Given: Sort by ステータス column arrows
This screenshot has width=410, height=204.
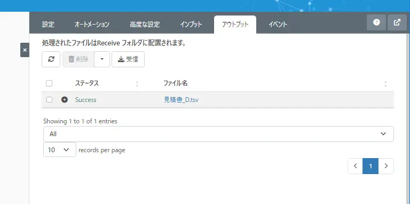Looking at the screenshot, I should 137,84.
